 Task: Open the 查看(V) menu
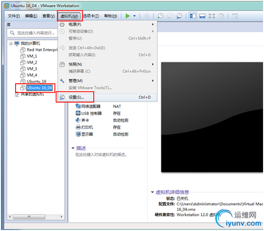pyautogui.click(x=48, y=16)
